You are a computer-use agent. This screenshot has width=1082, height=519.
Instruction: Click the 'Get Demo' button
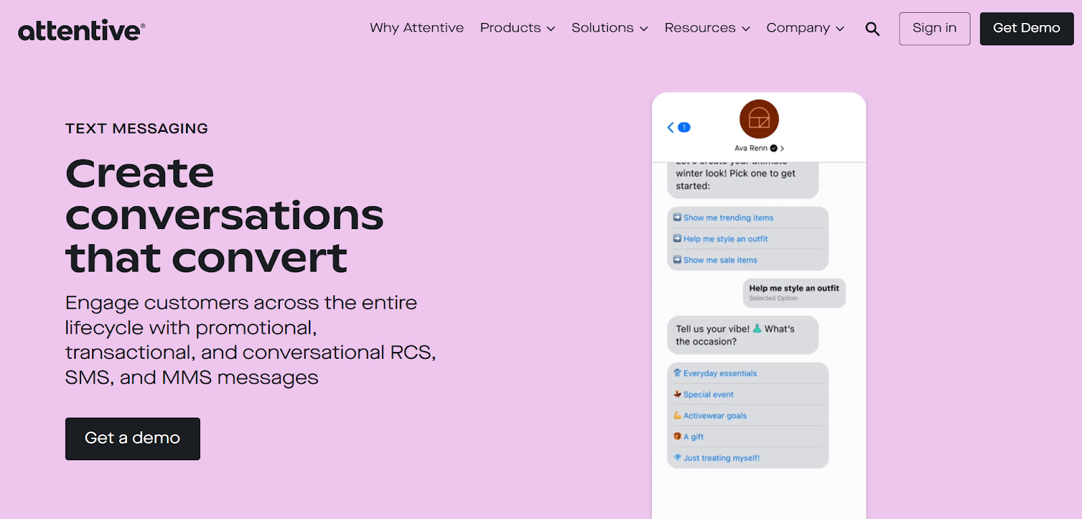[1026, 28]
